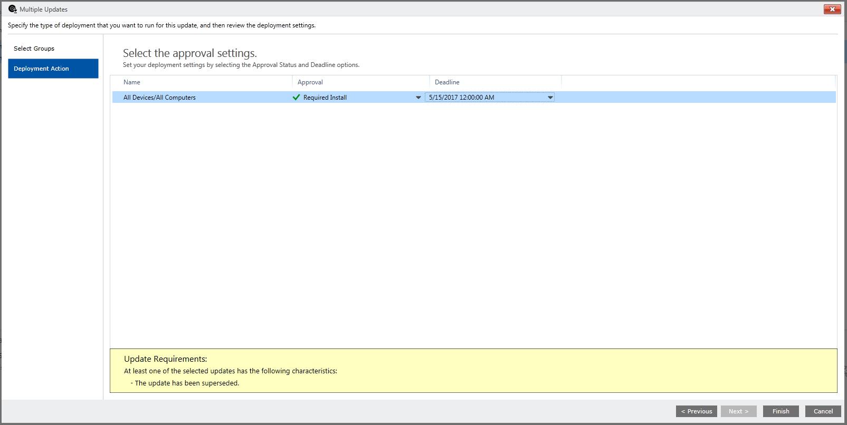Select the Deployment Action step
The height and width of the screenshot is (425, 847).
53,69
